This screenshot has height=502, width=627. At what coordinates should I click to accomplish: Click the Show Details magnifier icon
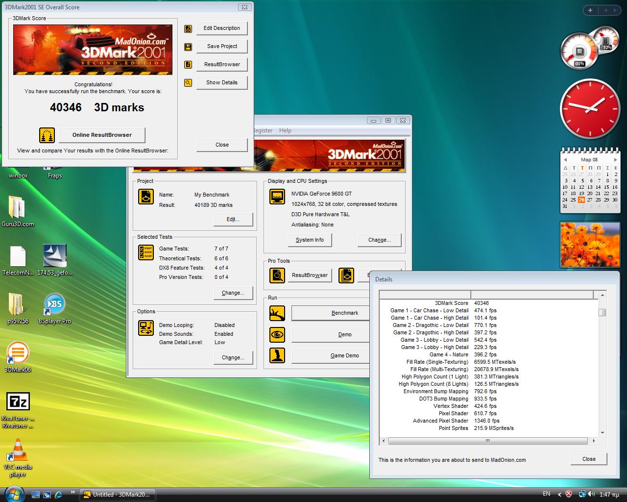pyautogui.click(x=188, y=83)
